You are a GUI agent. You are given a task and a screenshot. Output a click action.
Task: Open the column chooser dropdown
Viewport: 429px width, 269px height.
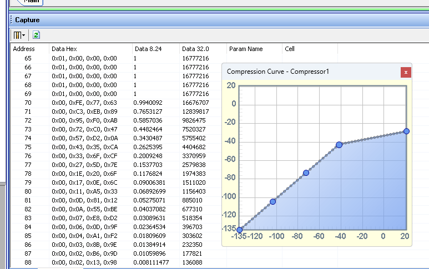coord(19,35)
